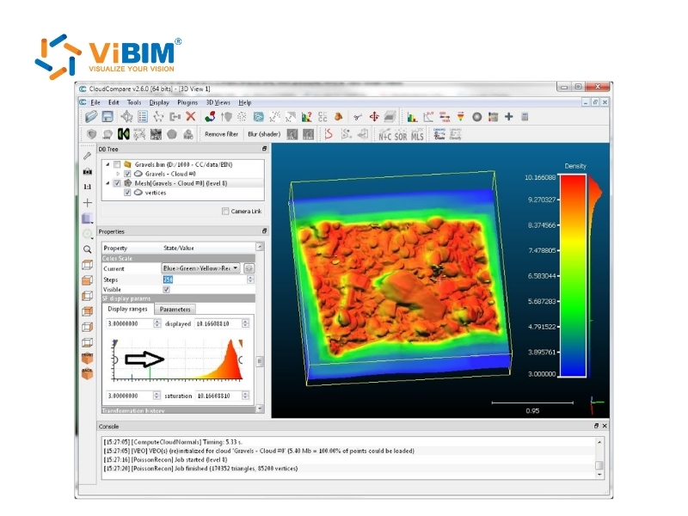
Task: Click the Open file icon on the toolbar
Action: point(93,114)
